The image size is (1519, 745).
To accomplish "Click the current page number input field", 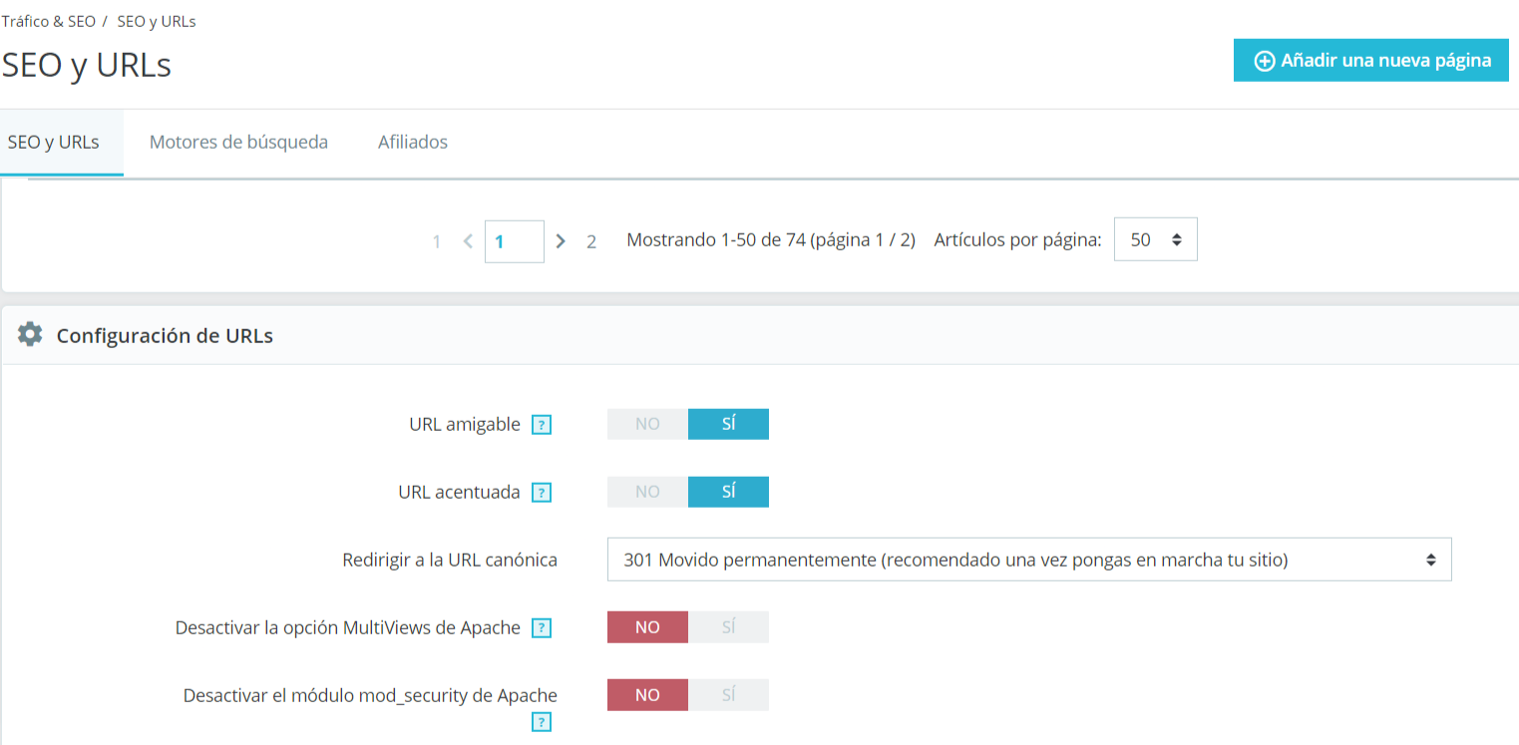I will [515, 241].
